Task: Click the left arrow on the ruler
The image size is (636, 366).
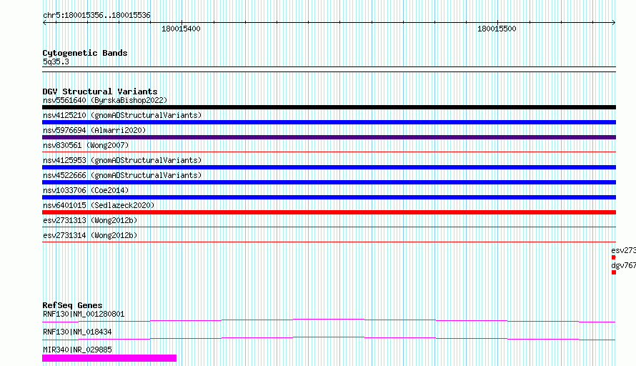Action: tap(44, 22)
